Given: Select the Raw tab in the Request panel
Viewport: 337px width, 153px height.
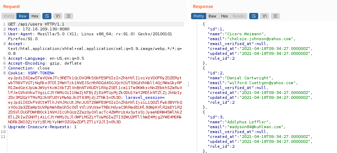Looking at the screenshot, I should [23, 16].
